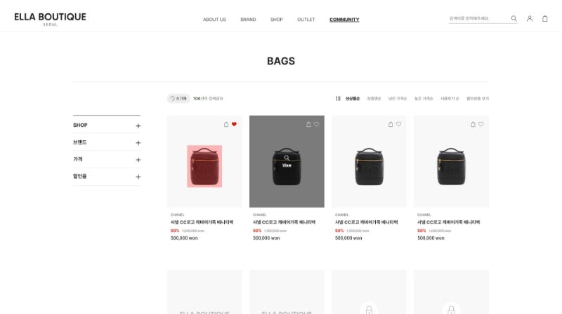Add the third bag product to cart
This screenshot has height=314, width=562.
pyautogui.click(x=391, y=125)
